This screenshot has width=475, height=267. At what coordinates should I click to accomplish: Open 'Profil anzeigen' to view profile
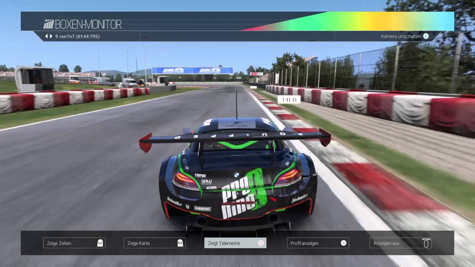[x=318, y=243]
